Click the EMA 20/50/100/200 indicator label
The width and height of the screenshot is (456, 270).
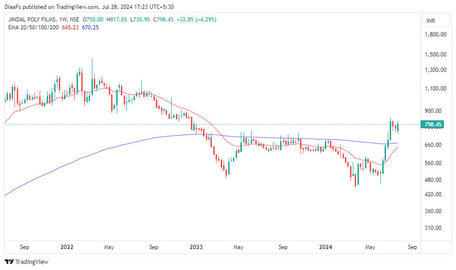pyautogui.click(x=34, y=28)
